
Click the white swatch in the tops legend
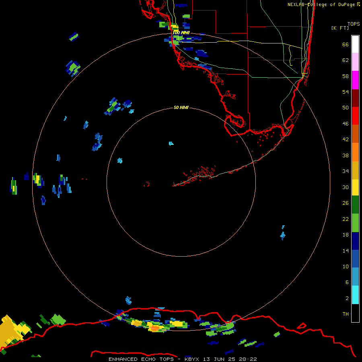355,44
